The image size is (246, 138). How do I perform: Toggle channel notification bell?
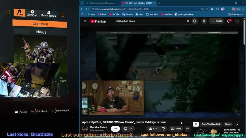click(x=125, y=129)
